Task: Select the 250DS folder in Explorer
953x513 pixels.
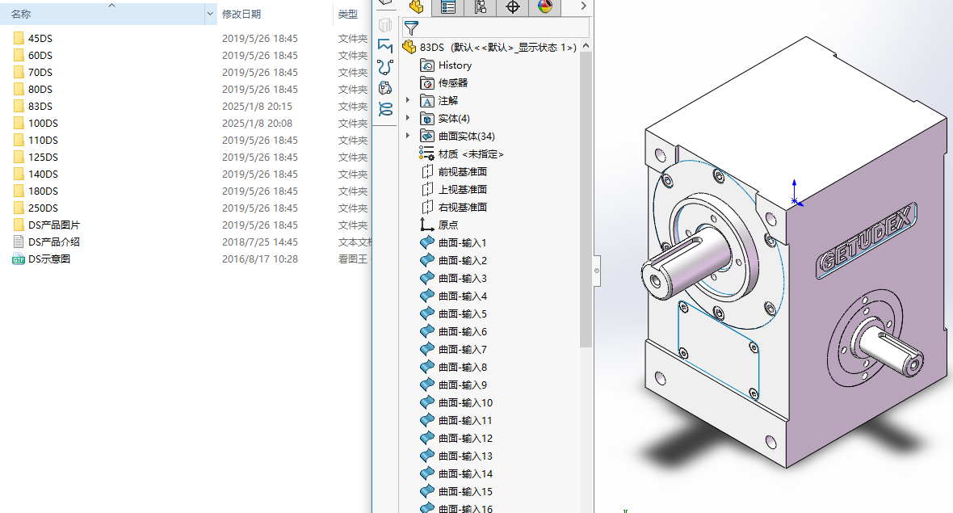Action: 43,208
